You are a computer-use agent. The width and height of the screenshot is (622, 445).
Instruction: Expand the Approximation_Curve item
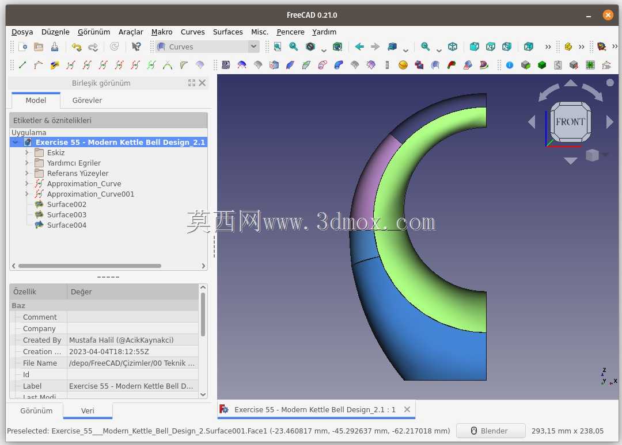pos(26,183)
